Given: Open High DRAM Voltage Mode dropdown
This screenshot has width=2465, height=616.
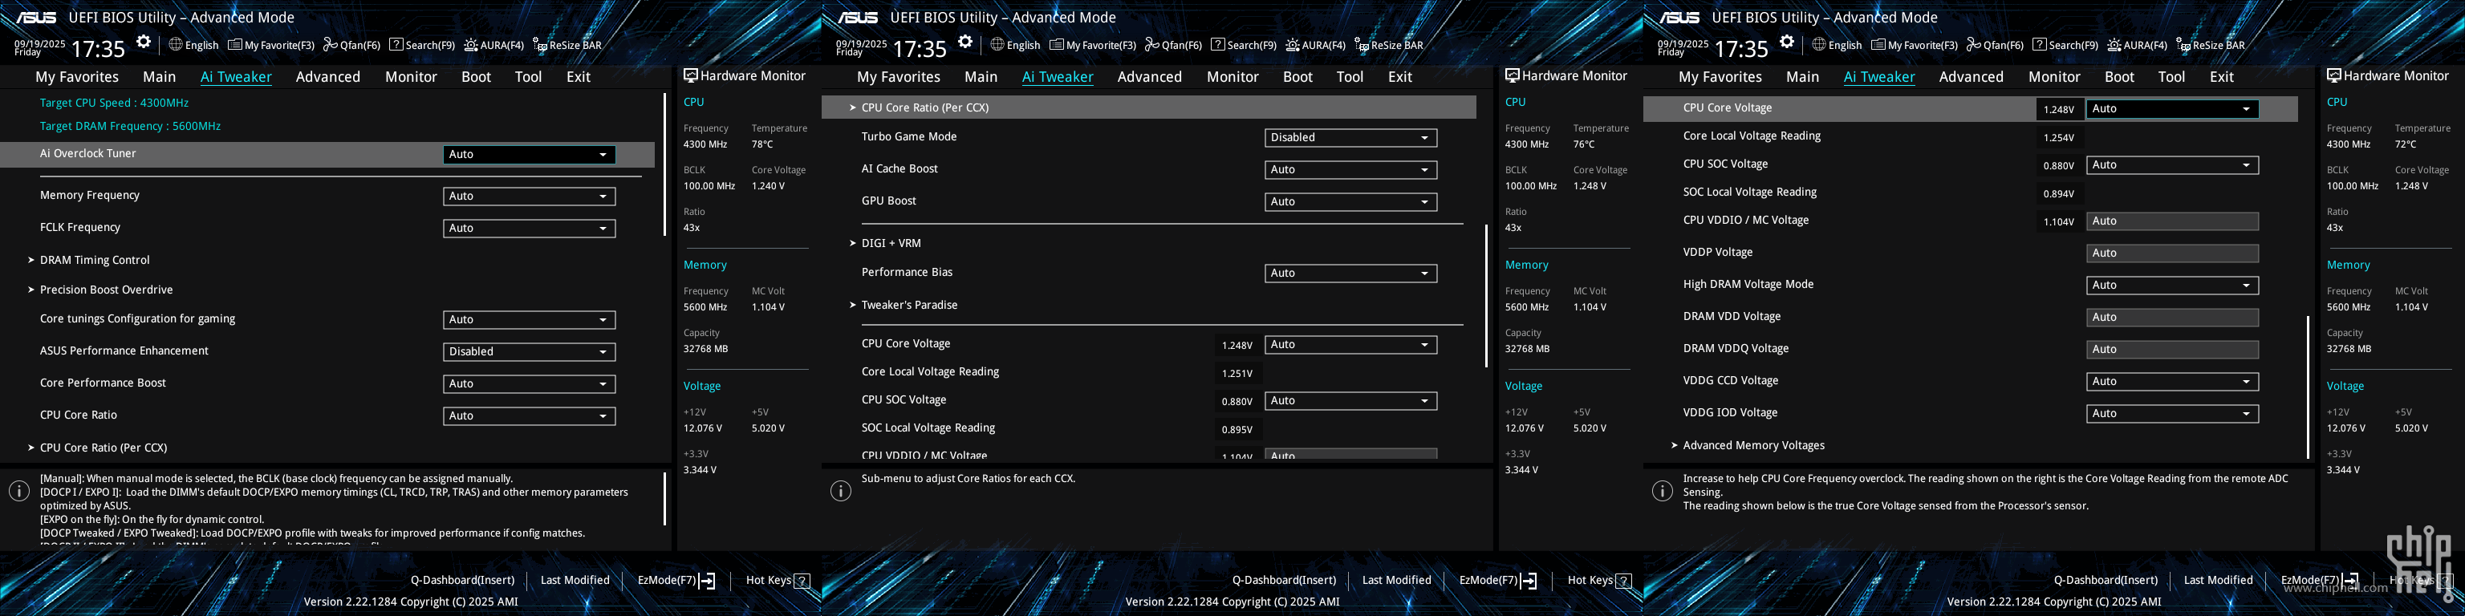Looking at the screenshot, I should coord(2172,285).
